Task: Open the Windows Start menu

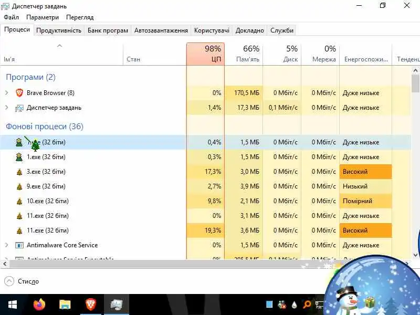Action: (x=12, y=304)
